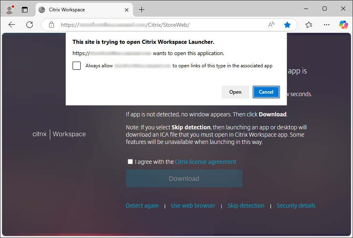Refresh the Citrix Workspace page

(x=29, y=24)
